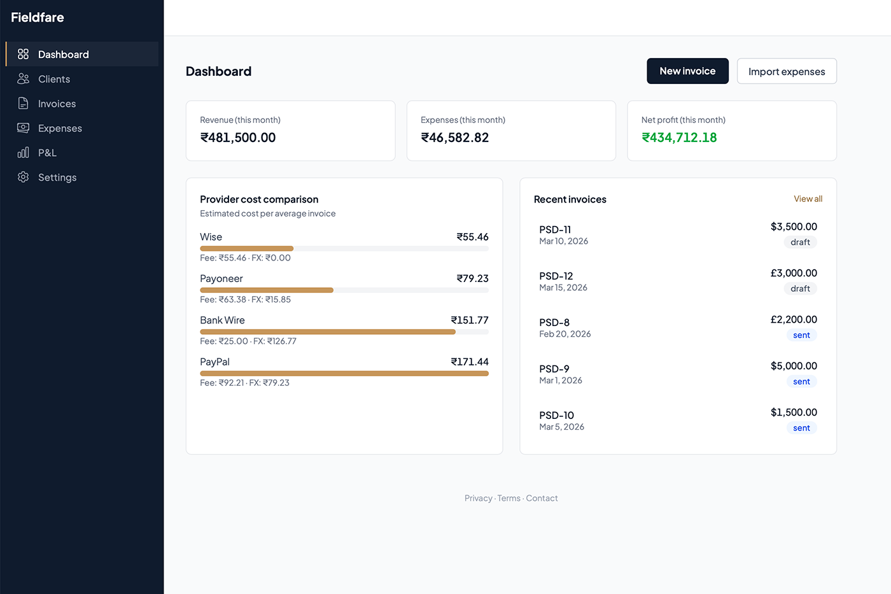Viewport: 891px width, 594px height.
Task: Open the Clients menu item
Action: pos(54,79)
